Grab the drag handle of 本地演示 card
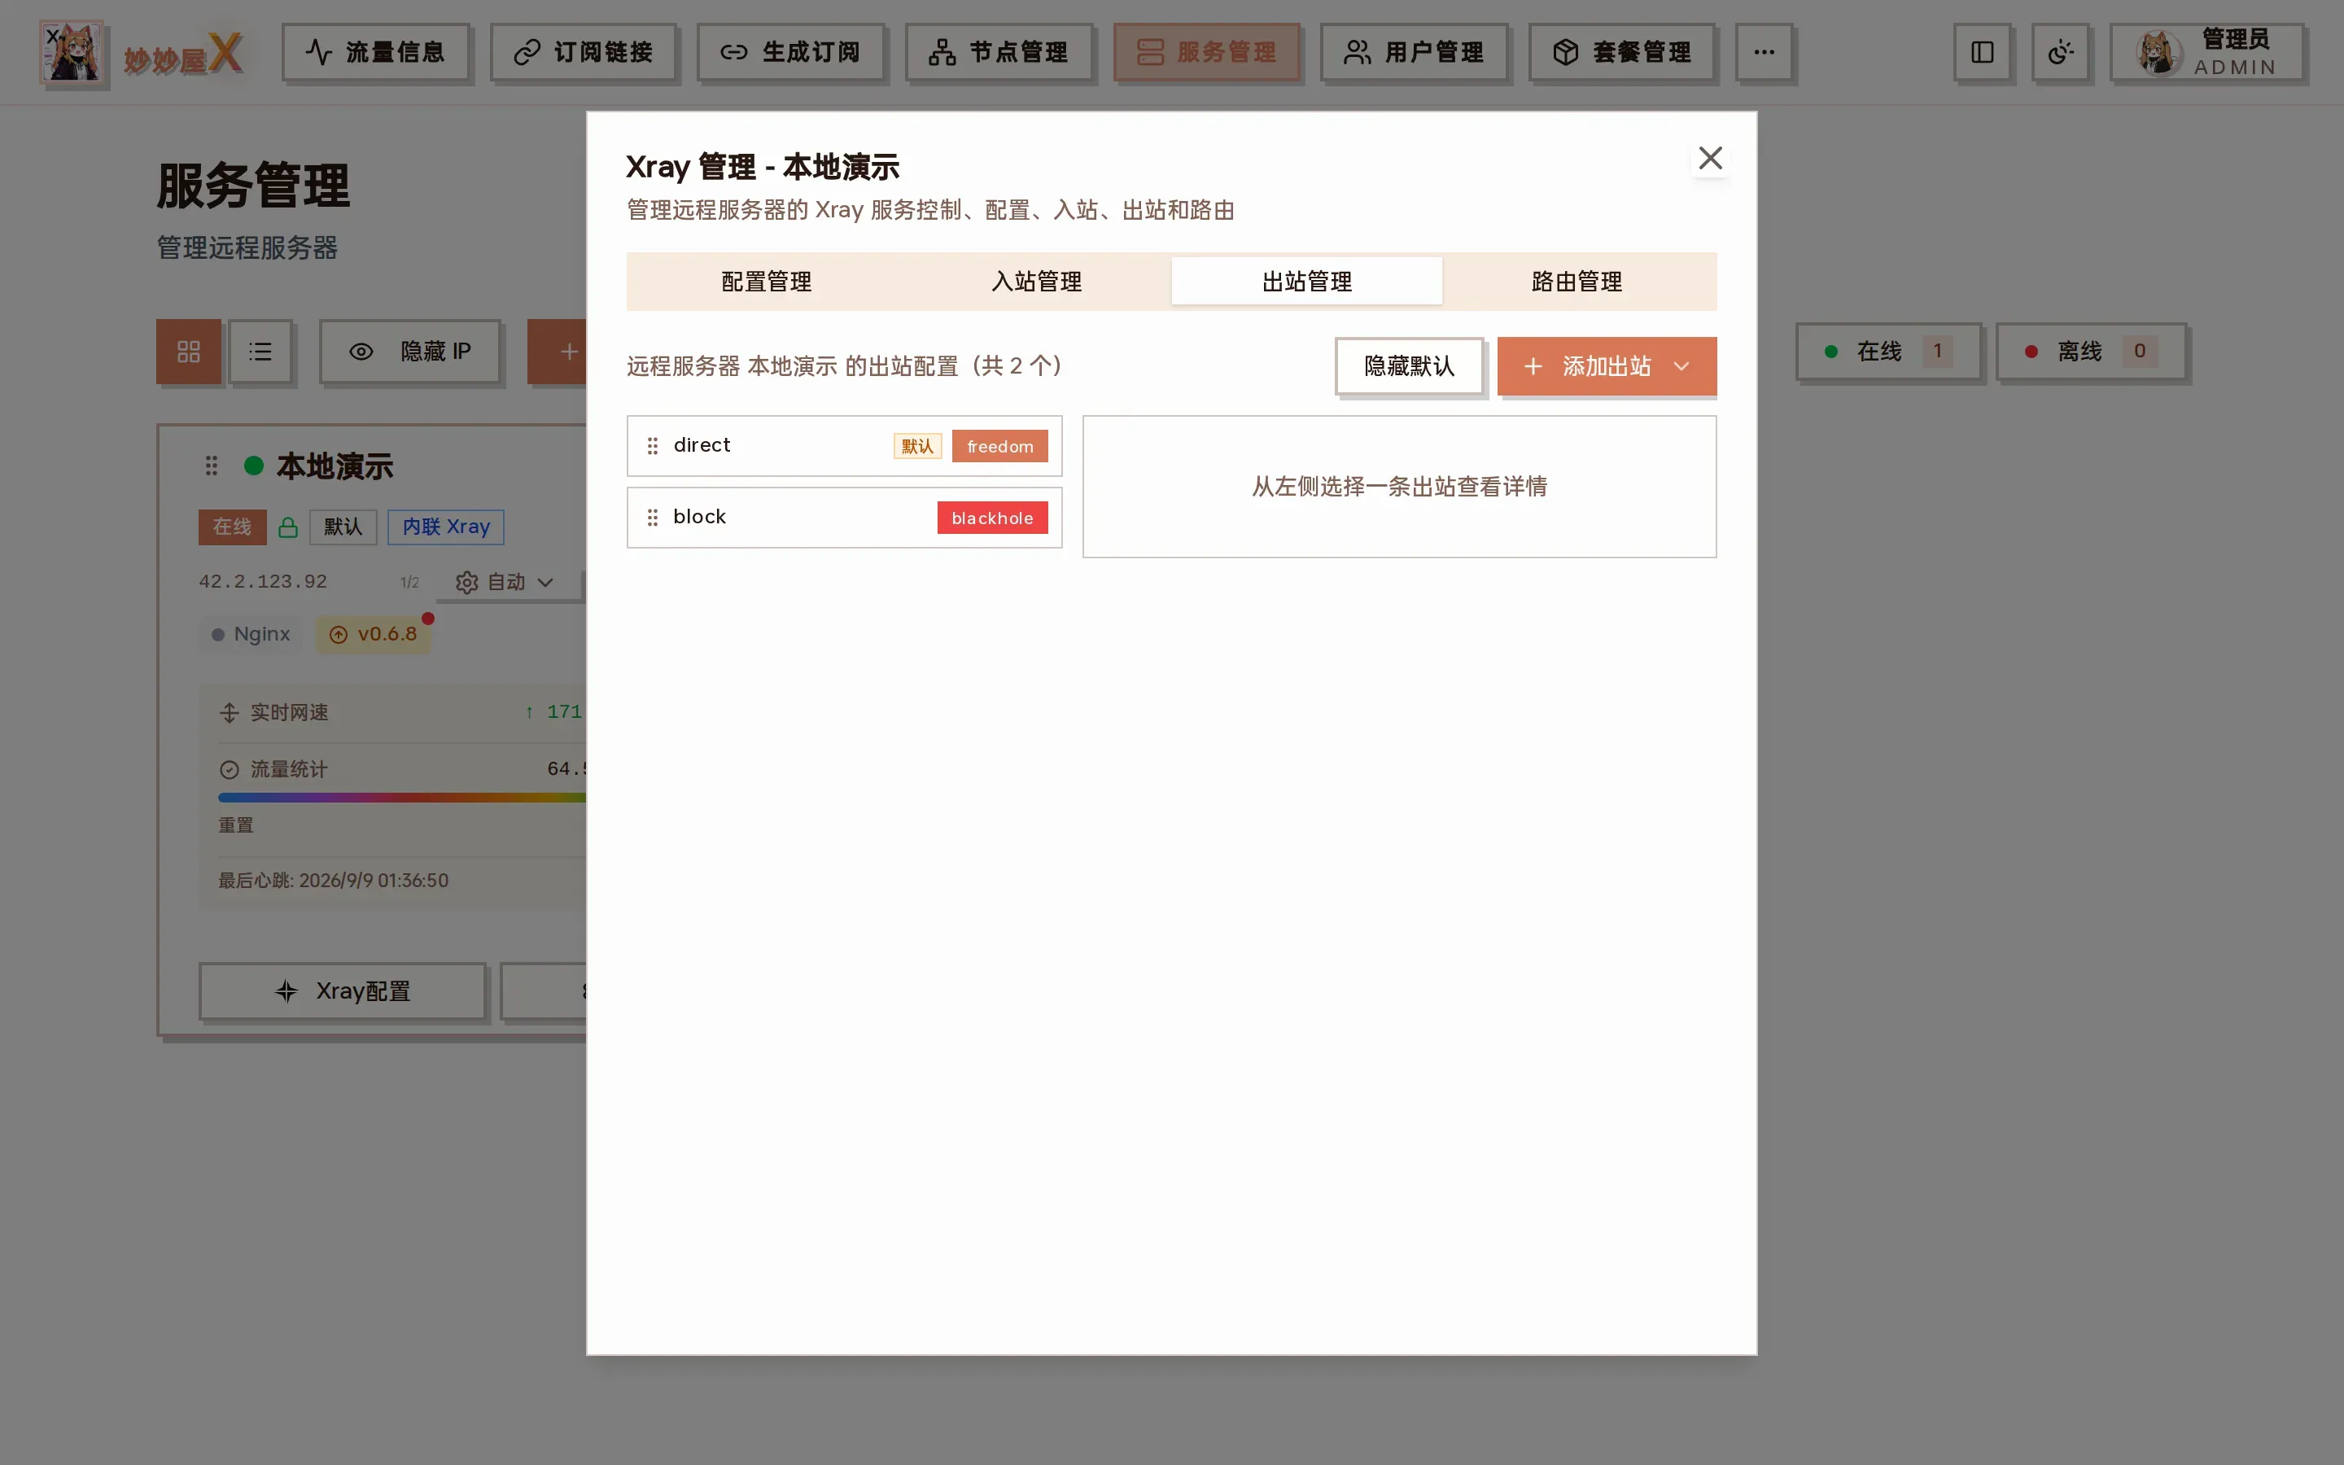The image size is (2344, 1465). (x=211, y=466)
